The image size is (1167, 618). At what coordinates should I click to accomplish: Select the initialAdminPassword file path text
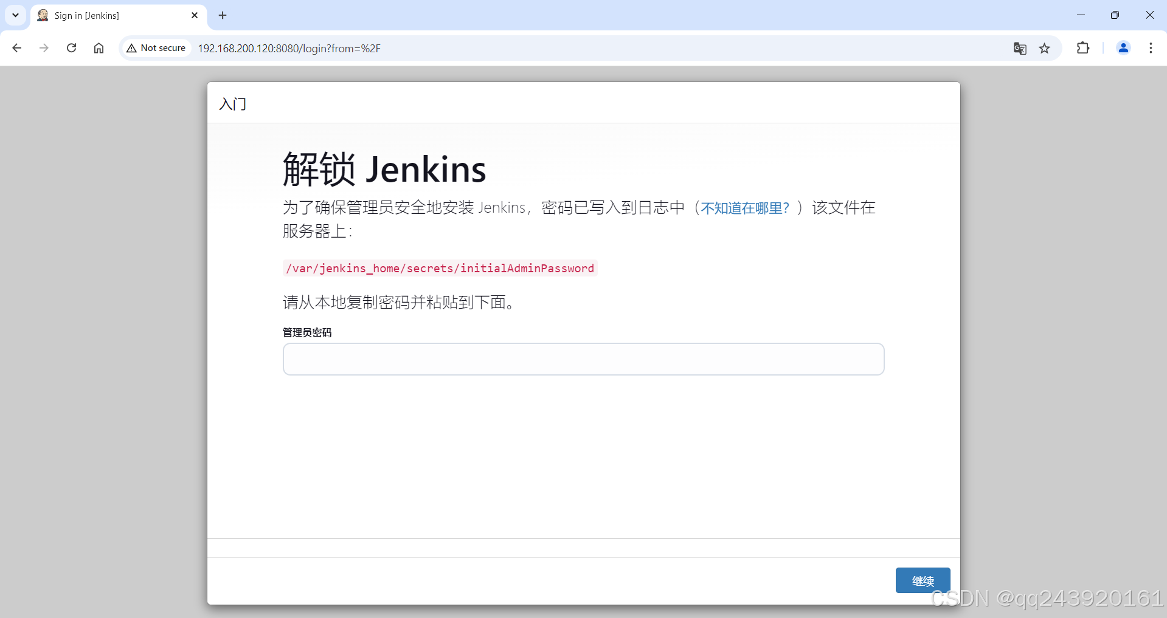point(440,268)
